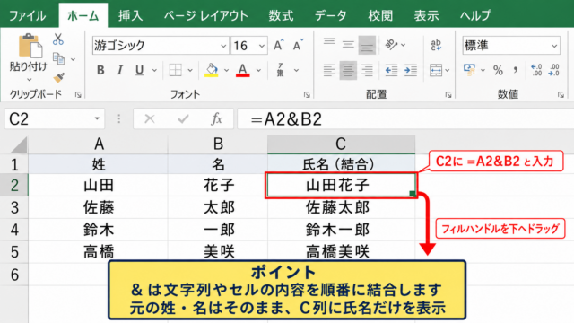The width and height of the screenshot is (574, 323).
Task: Select column B header
Action: point(218,144)
